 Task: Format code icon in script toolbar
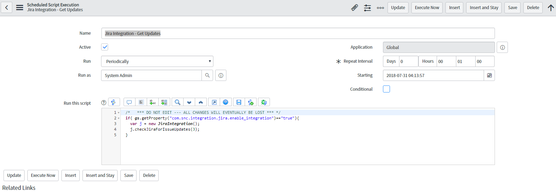(x=141, y=102)
